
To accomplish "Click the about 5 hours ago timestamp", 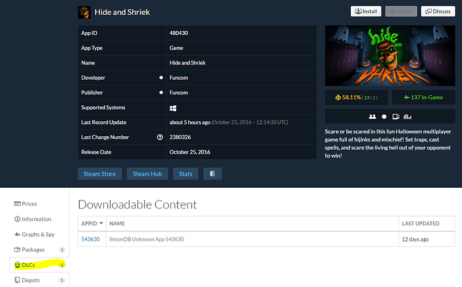I will pyautogui.click(x=189, y=122).
